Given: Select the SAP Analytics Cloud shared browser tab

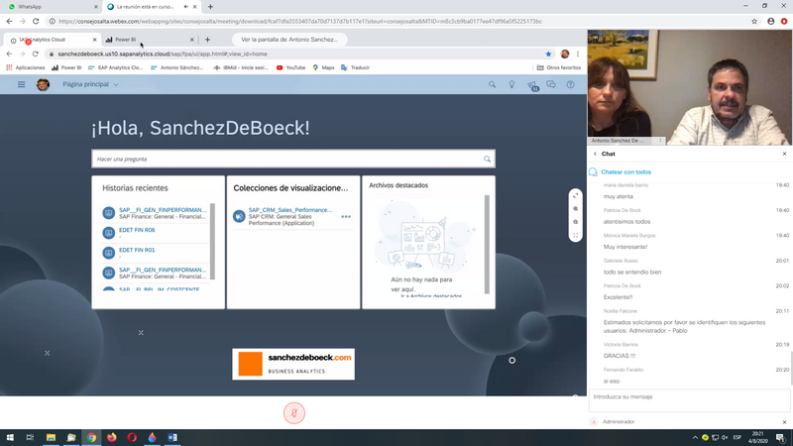Looking at the screenshot, I should (54, 40).
